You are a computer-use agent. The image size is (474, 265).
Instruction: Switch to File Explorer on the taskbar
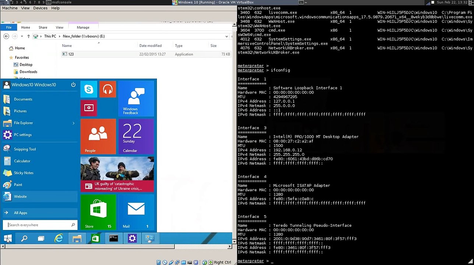(77, 239)
